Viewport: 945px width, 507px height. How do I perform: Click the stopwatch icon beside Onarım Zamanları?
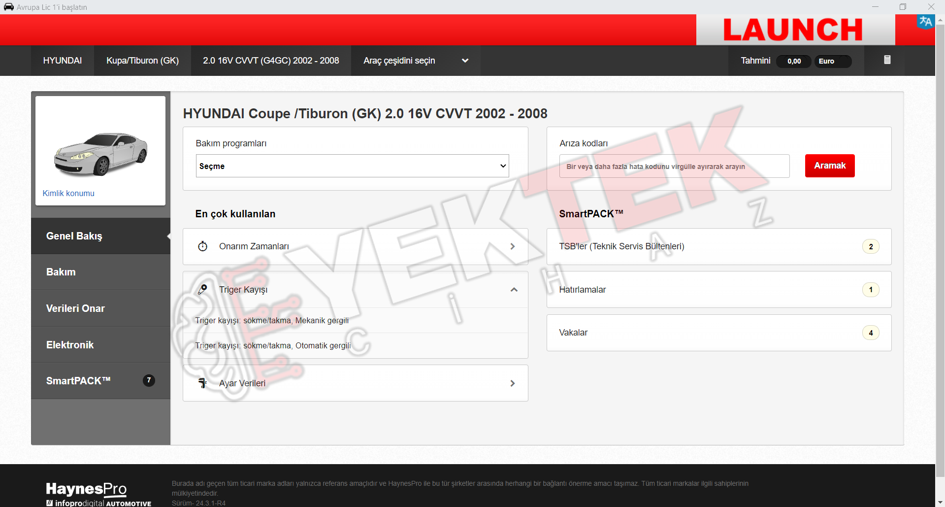203,246
